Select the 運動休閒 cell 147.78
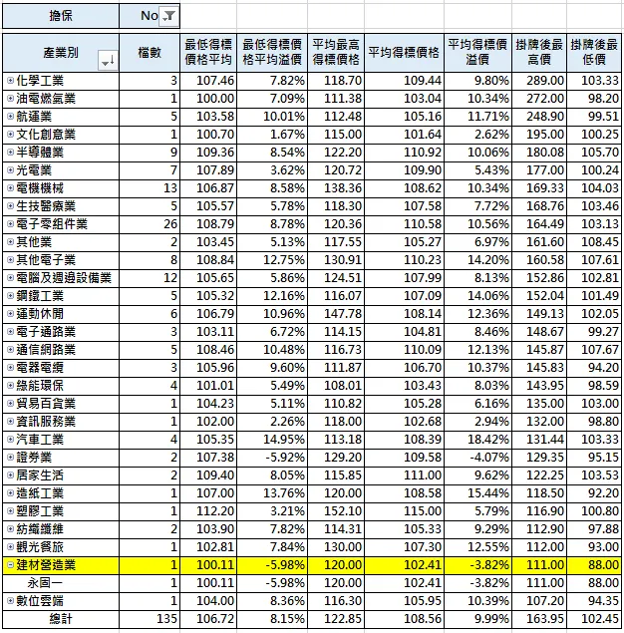 click(x=336, y=314)
